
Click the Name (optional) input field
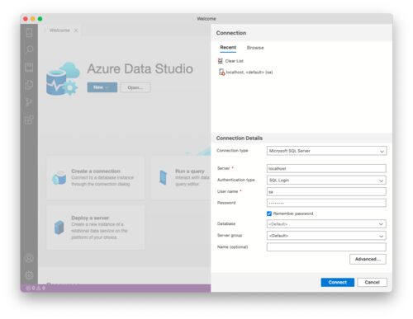(x=326, y=247)
